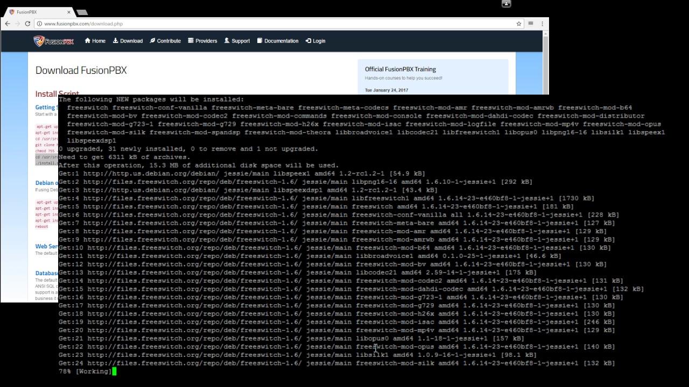Open a new browser tab
689x387 pixels.
coord(82,12)
